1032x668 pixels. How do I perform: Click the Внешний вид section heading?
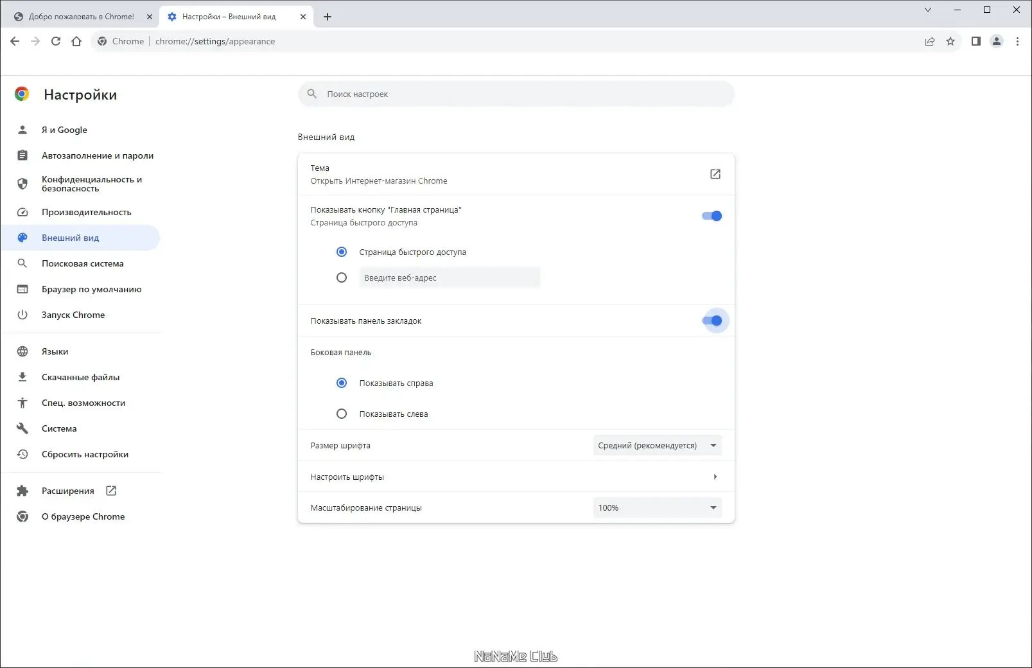pyautogui.click(x=326, y=137)
